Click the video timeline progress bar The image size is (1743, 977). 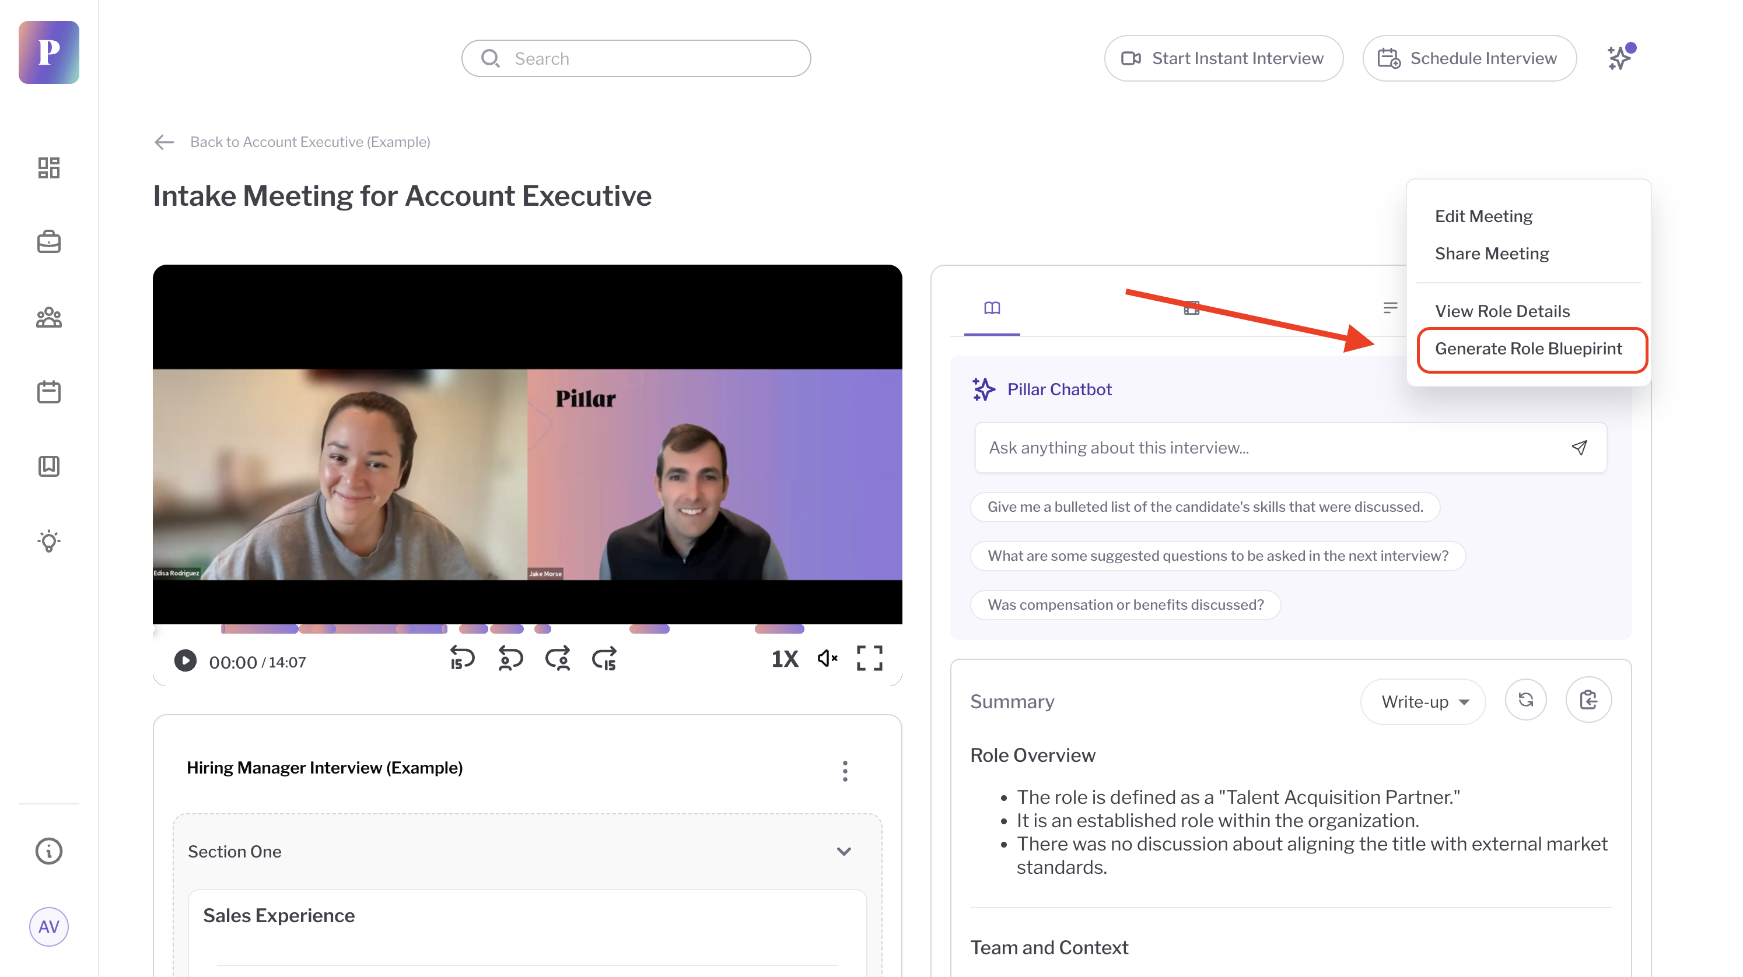coord(527,629)
